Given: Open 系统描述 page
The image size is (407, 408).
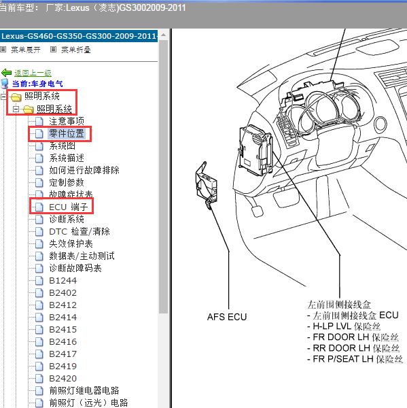Looking at the screenshot, I should pyautogui.click(x=67, y=158).
